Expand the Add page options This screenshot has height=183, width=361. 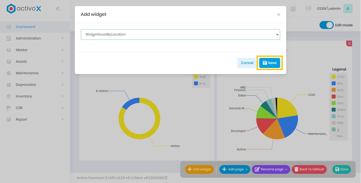[235, 169]
